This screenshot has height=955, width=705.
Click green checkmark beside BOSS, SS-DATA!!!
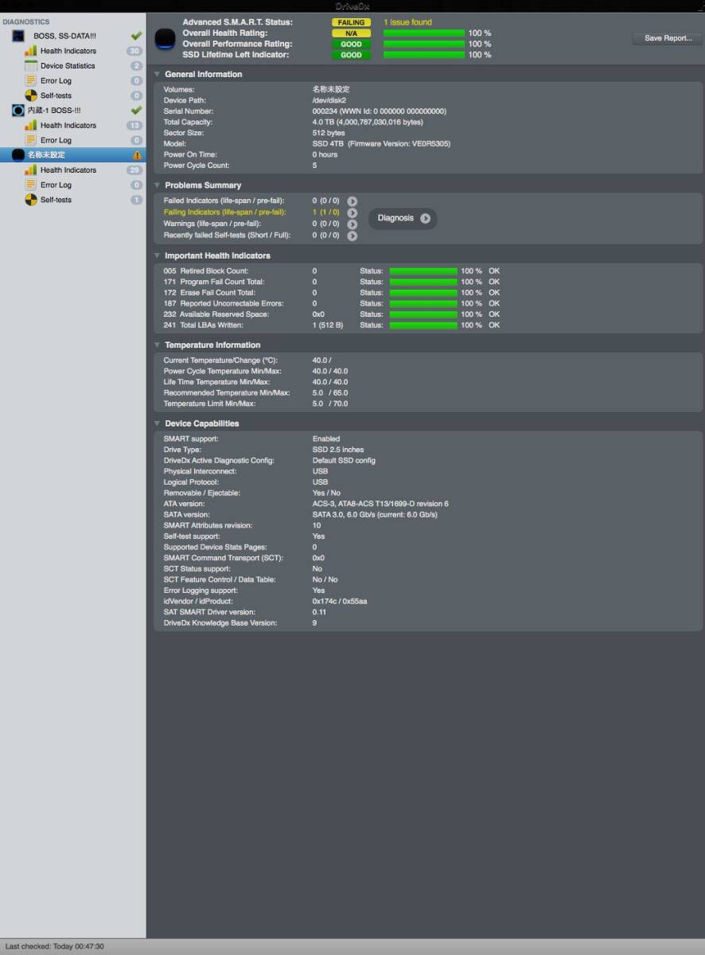[136, 36]
